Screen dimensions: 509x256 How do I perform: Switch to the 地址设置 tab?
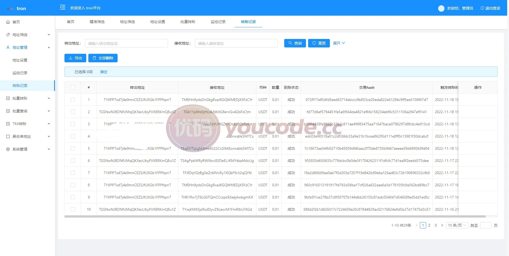(158, 22)
